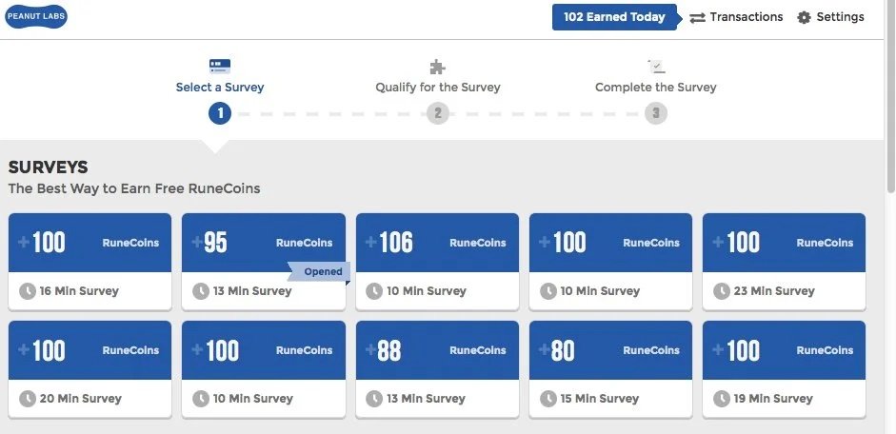The image size is (896, 434).
Task: Click the Select a Survey card icon
Action: click(219, 67)
